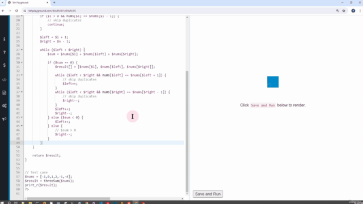
Task: Click 'while ($left < $right) {' on line 27
Action: tap(62, 50)
